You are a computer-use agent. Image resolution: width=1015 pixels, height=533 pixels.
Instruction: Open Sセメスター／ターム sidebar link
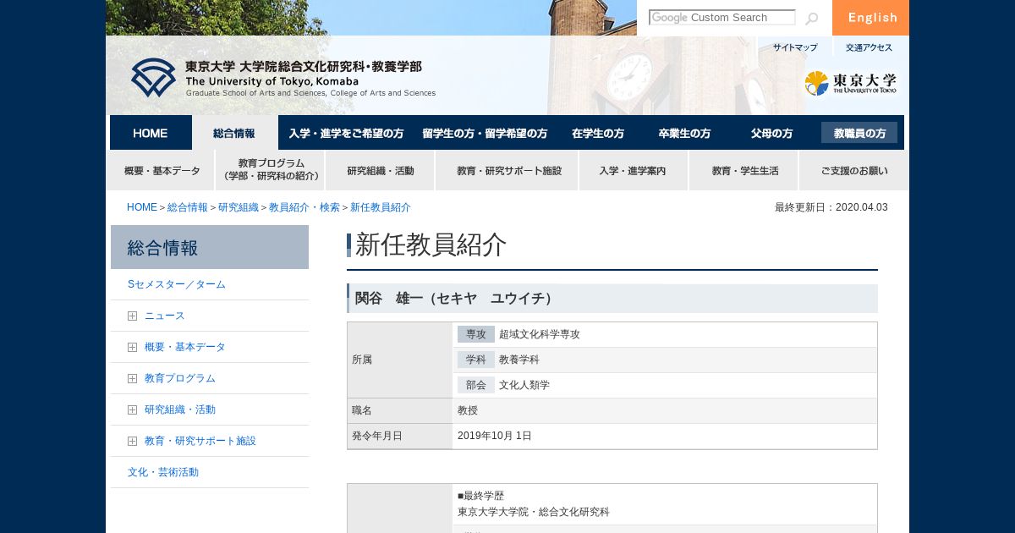click(x=177, y=284)
